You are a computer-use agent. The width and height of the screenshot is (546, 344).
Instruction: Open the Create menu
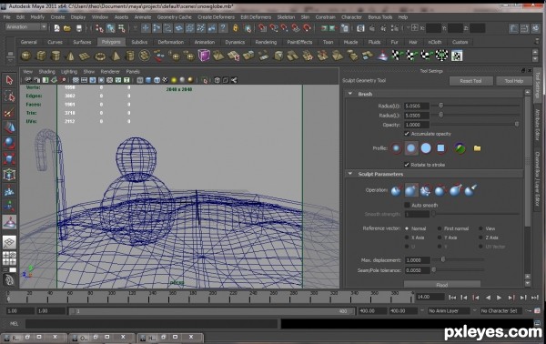pos(57,17)
